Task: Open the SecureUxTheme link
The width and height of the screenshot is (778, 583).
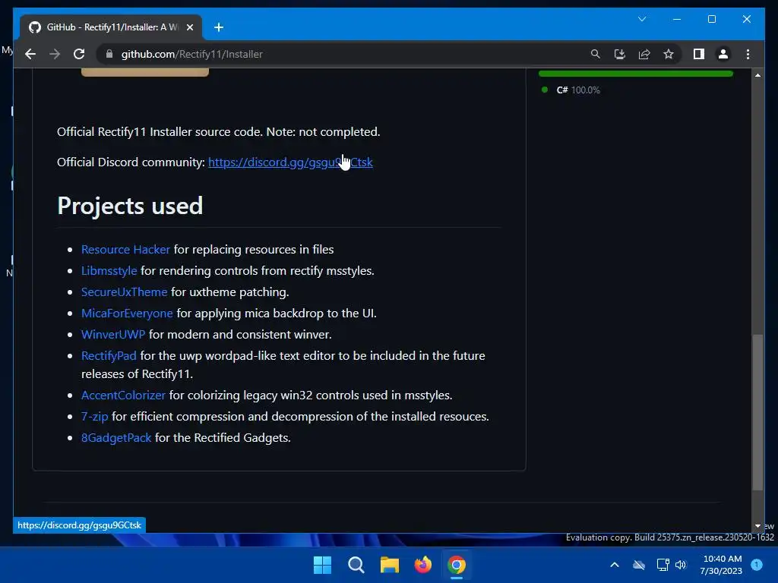Action: [x=124, y=292]
